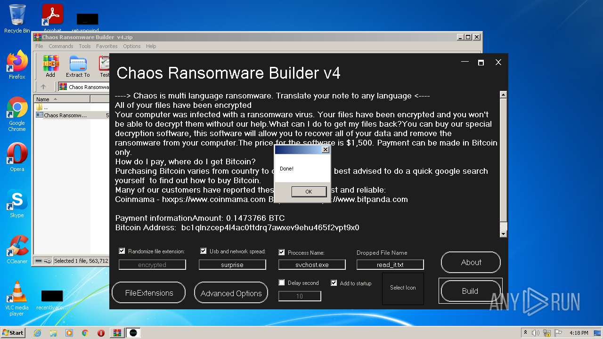Click the note text scrollbar thumb
This screenshot has height=339, width=603.
click(x=503, y=160)
